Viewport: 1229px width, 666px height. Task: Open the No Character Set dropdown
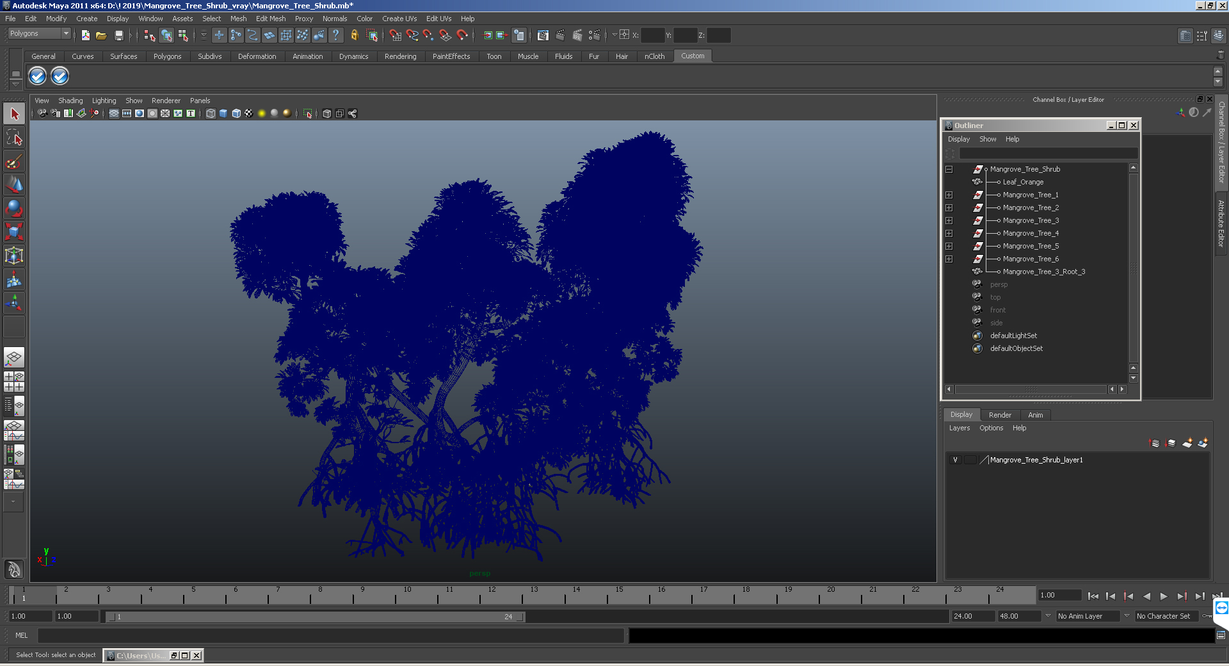point(1167,616)
